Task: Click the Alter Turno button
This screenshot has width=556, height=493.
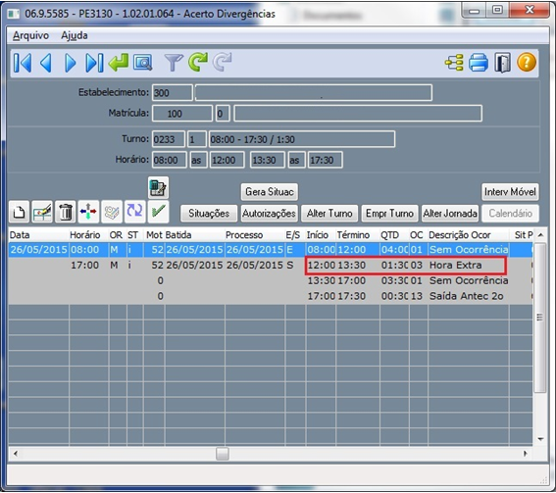Action: point(329,214)
